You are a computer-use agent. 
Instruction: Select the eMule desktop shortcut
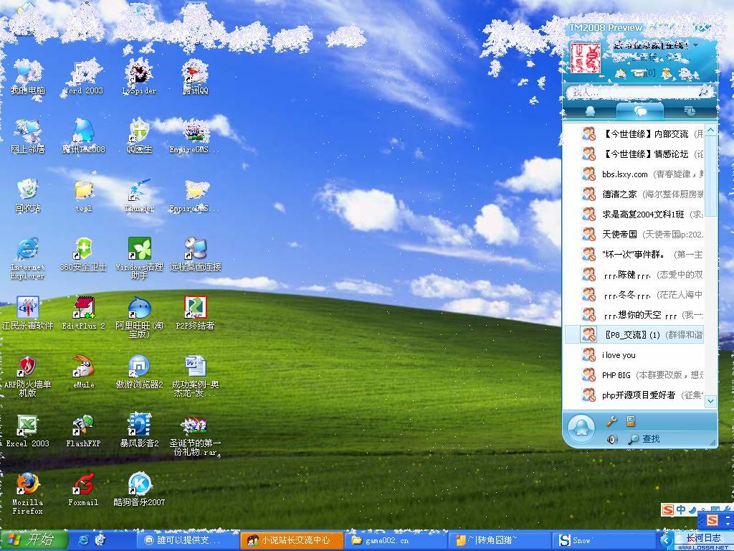click(83, 372)
